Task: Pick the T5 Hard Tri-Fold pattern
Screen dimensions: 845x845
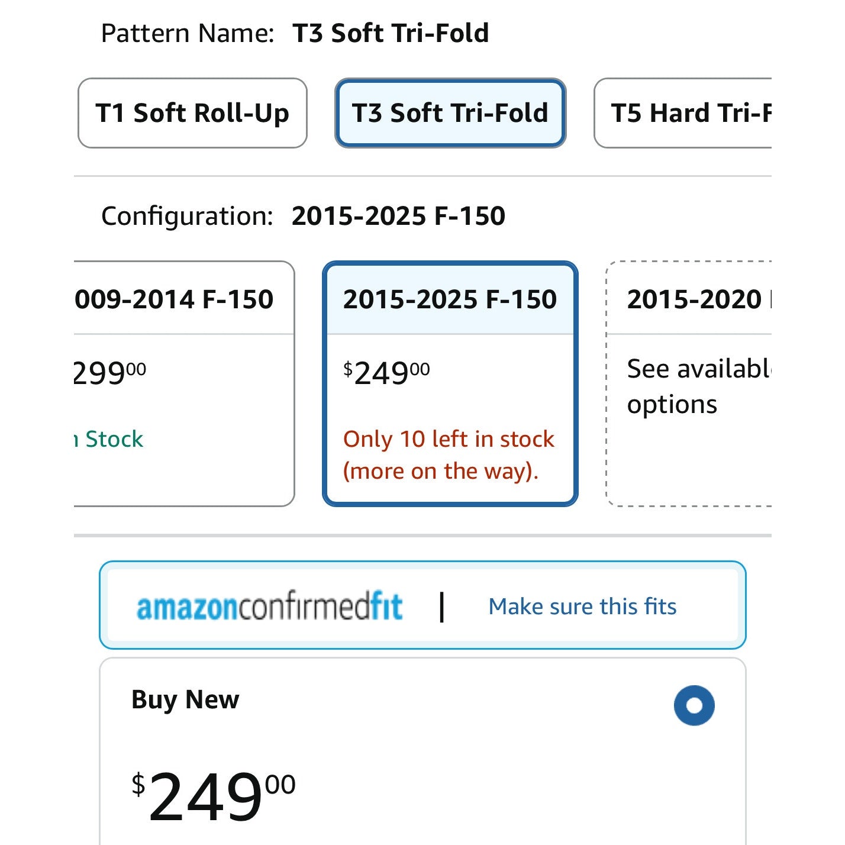Action: (x=683, y=113)
